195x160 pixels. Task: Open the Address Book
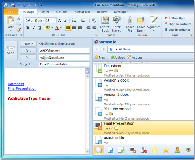coord(105,24)
